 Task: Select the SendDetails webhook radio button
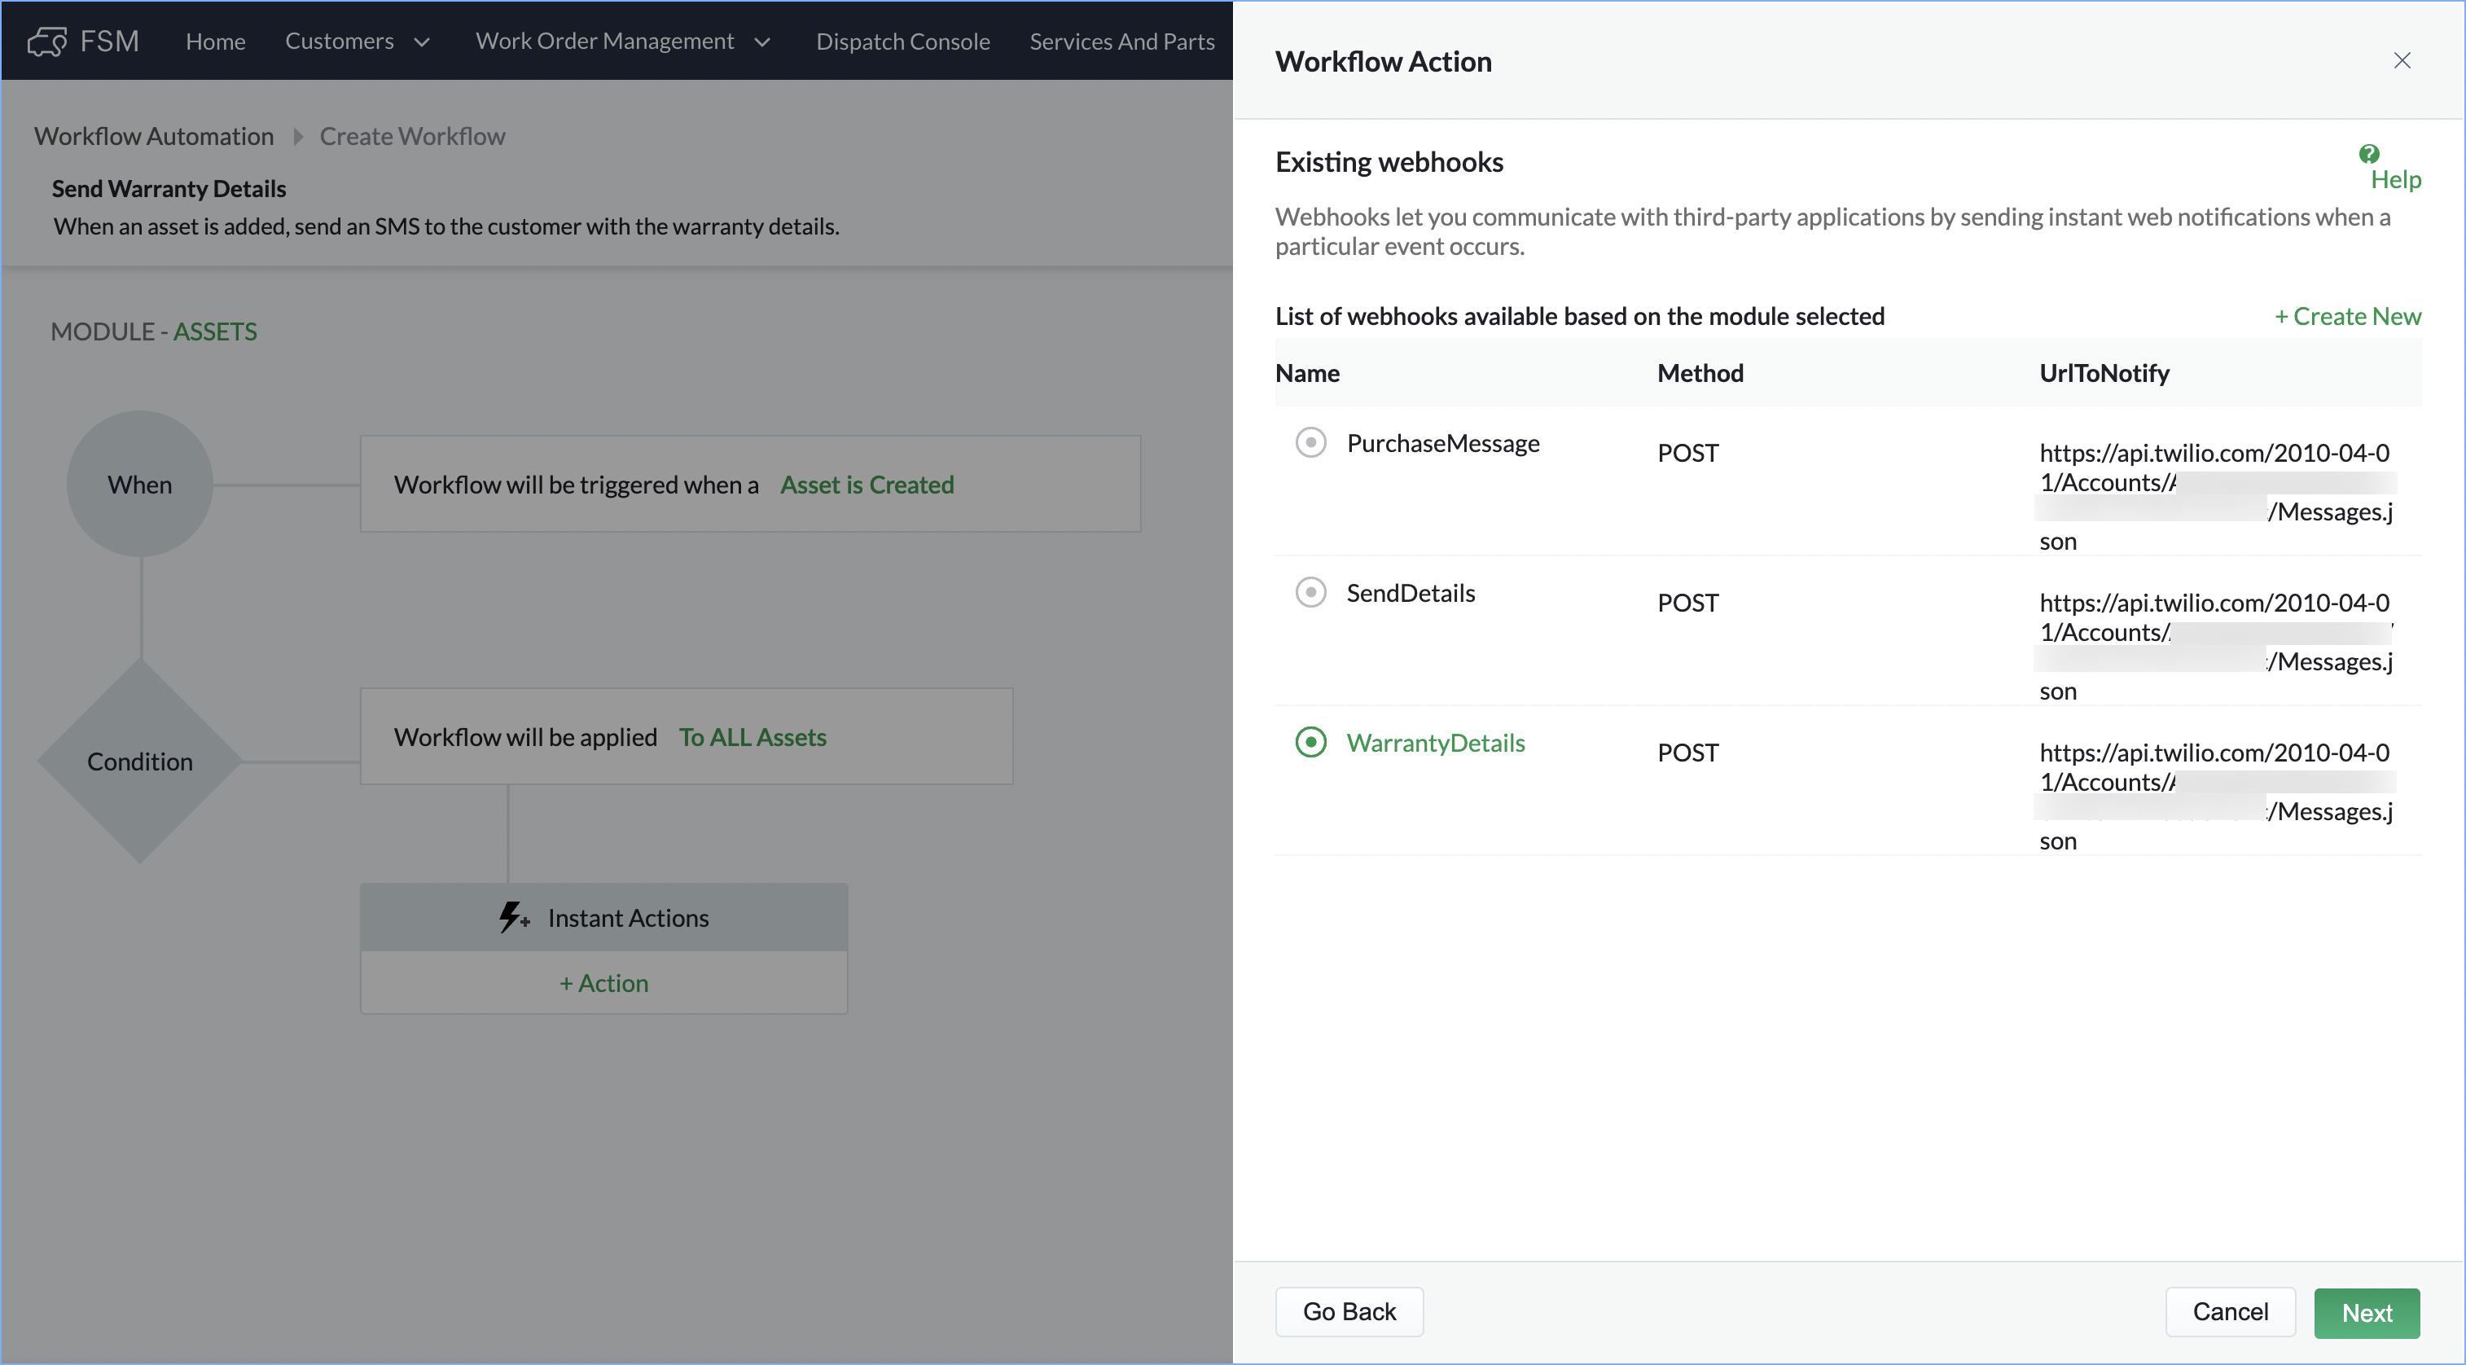coord(1310,591)
